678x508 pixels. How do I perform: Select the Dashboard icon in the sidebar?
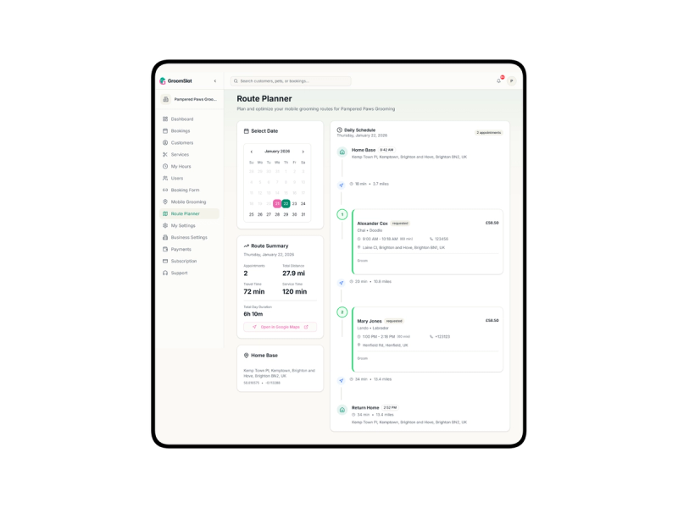167,119
